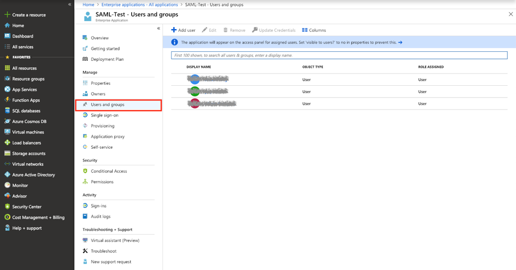Open the Storage accounts icon
The image size is (516, 270).
click(7, 153)
